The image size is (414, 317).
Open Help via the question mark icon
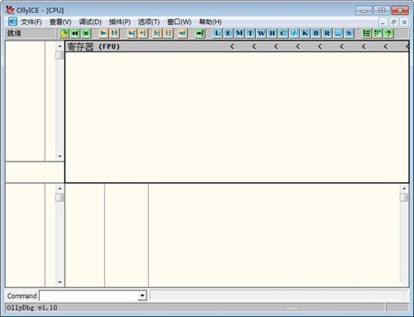coord(388,33)
